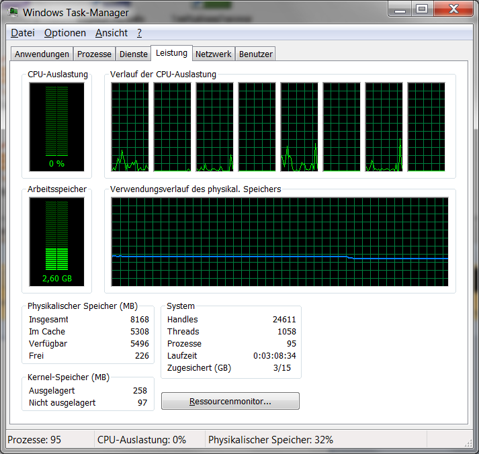Image resolution: width=479 pixels, height=454 pixels.
Task: Click the status bar CPU-Auslastung: 0%
Action: [142, 440]
